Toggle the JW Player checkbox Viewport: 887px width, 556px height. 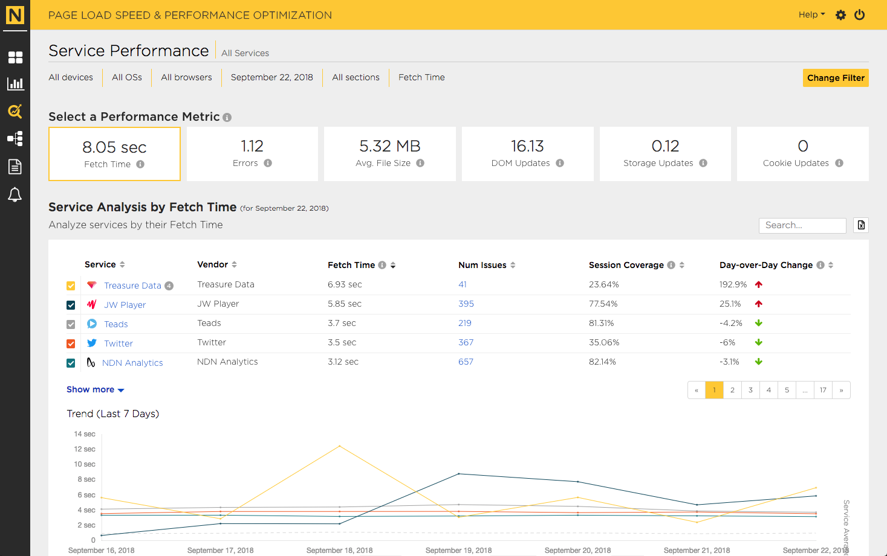coord(71,305)
